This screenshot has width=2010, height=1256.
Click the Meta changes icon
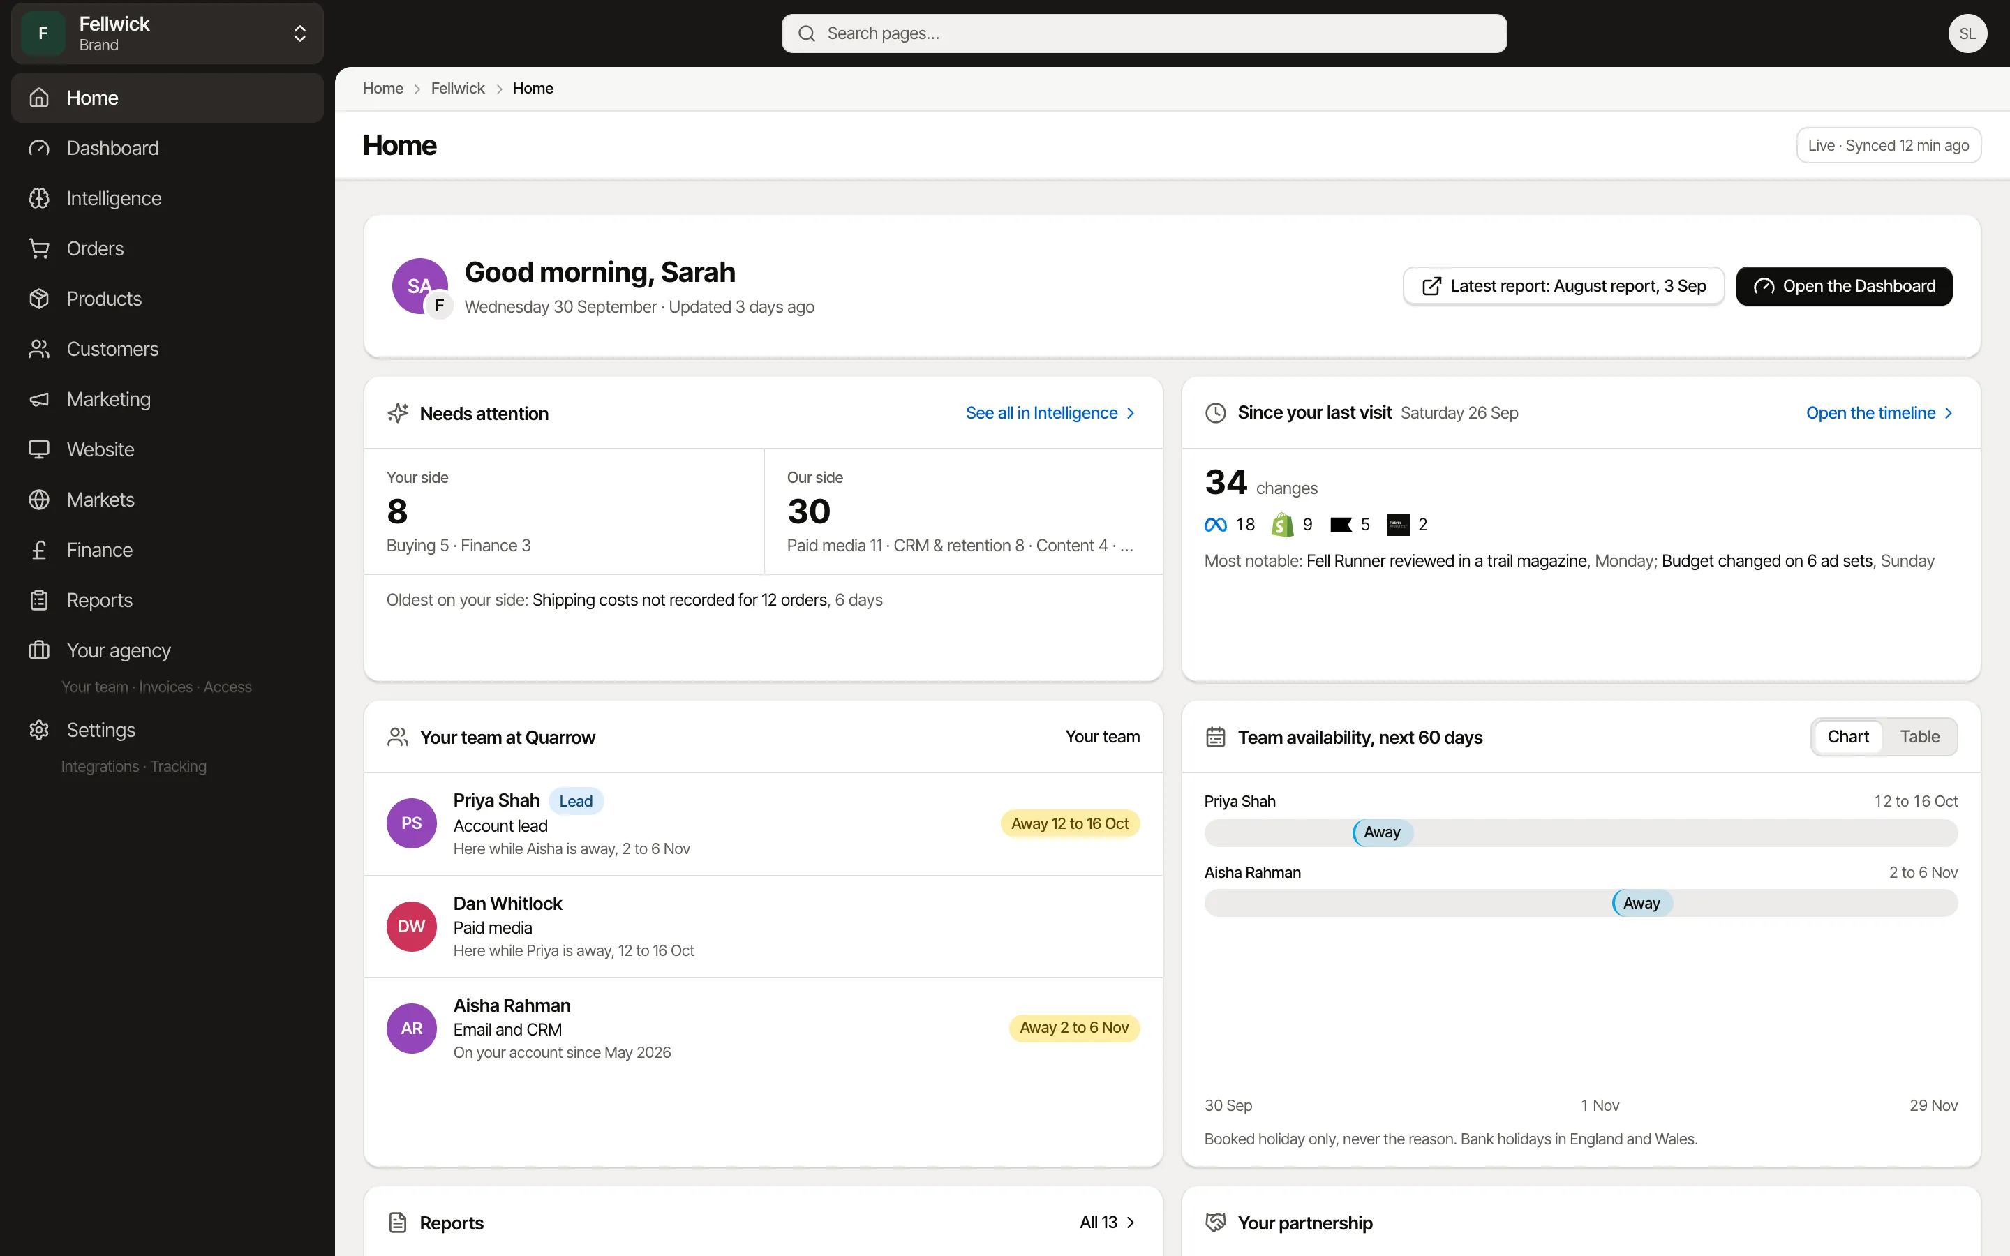pos(1215,525)
